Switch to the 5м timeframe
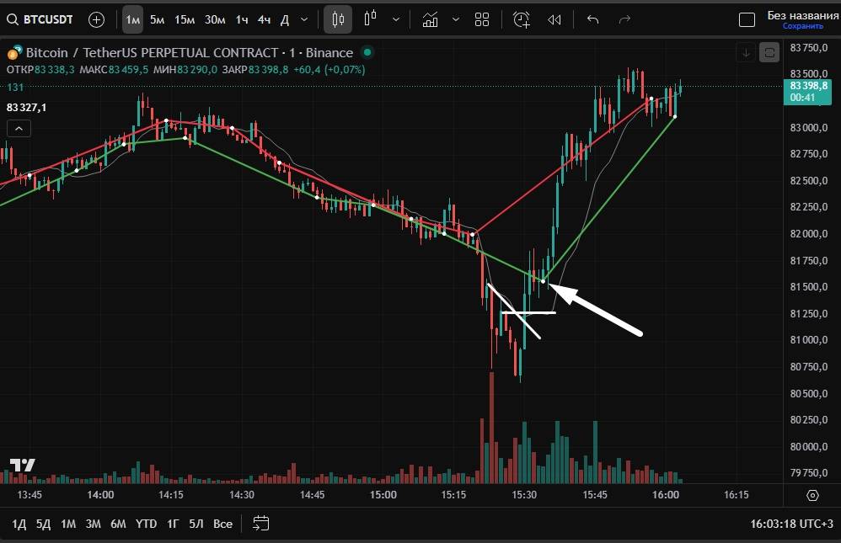 point(157,19)
